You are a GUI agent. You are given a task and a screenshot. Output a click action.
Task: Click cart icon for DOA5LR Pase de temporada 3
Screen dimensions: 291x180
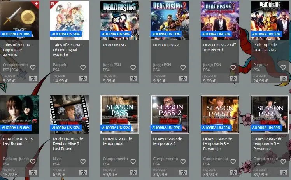tap(233, 173)
